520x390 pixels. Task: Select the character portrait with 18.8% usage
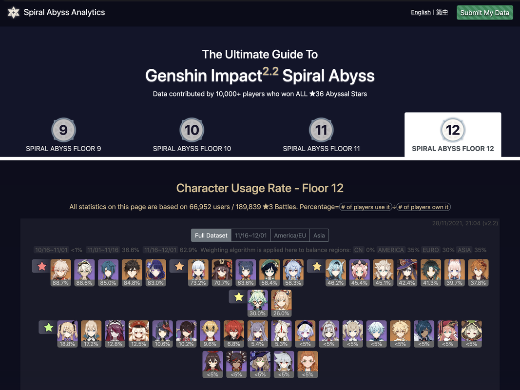tap(67, 333)
